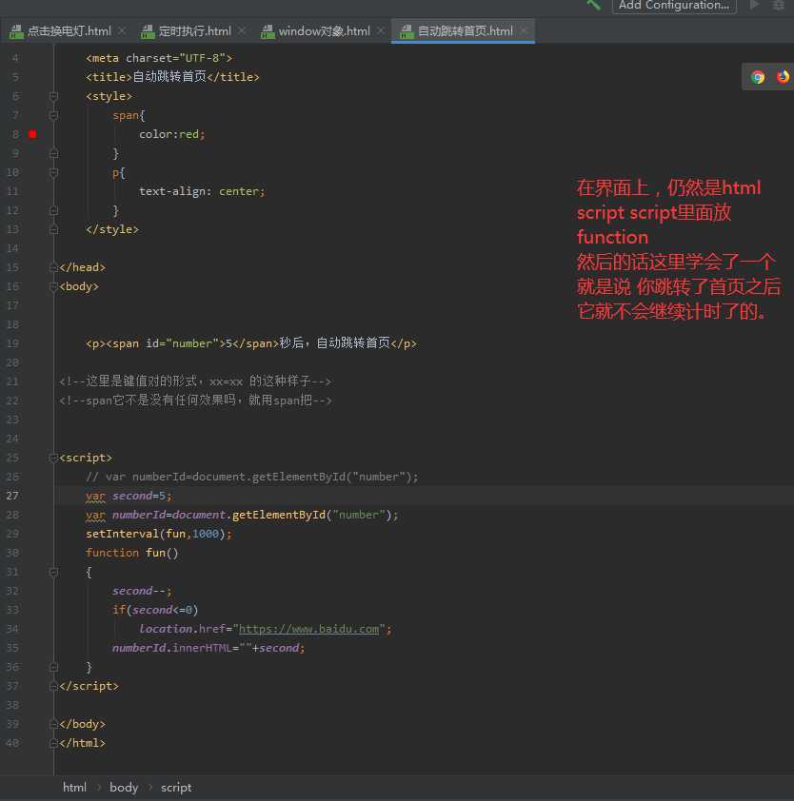794x801 pixels.
Task: Click file icon on 自动跳转首页.html tab
Action: click(407, 31)
